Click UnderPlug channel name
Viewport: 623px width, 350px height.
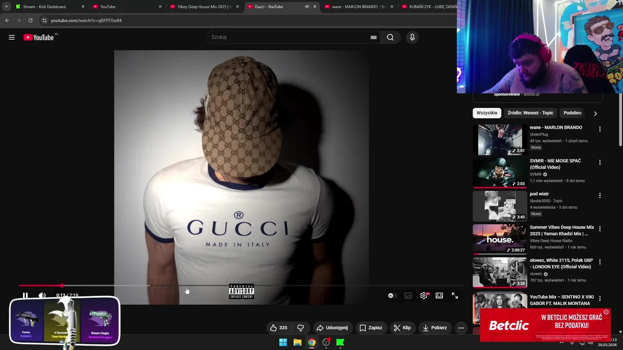[539, 134]
